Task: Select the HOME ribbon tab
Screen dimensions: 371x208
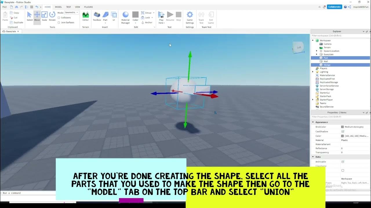Action: click(48, 7)
